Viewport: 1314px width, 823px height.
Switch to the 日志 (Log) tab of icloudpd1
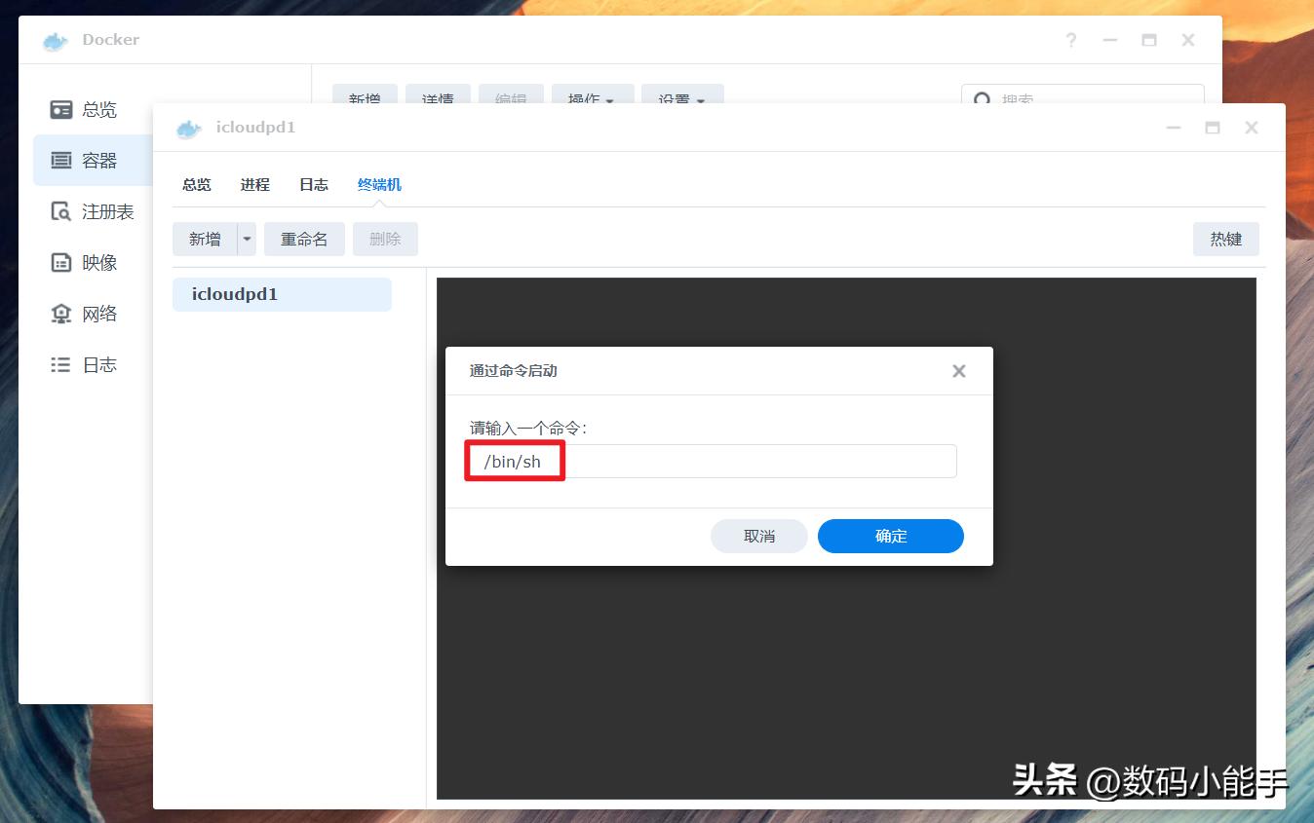pos(313,184)
